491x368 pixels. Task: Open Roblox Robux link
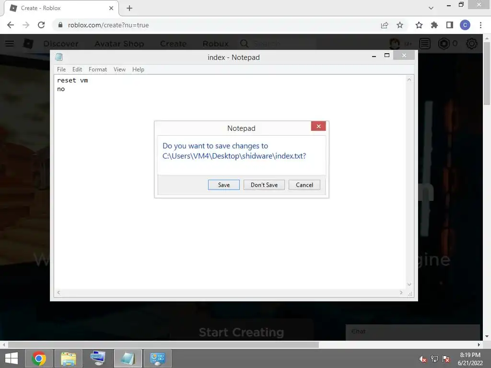coord(215,44)
